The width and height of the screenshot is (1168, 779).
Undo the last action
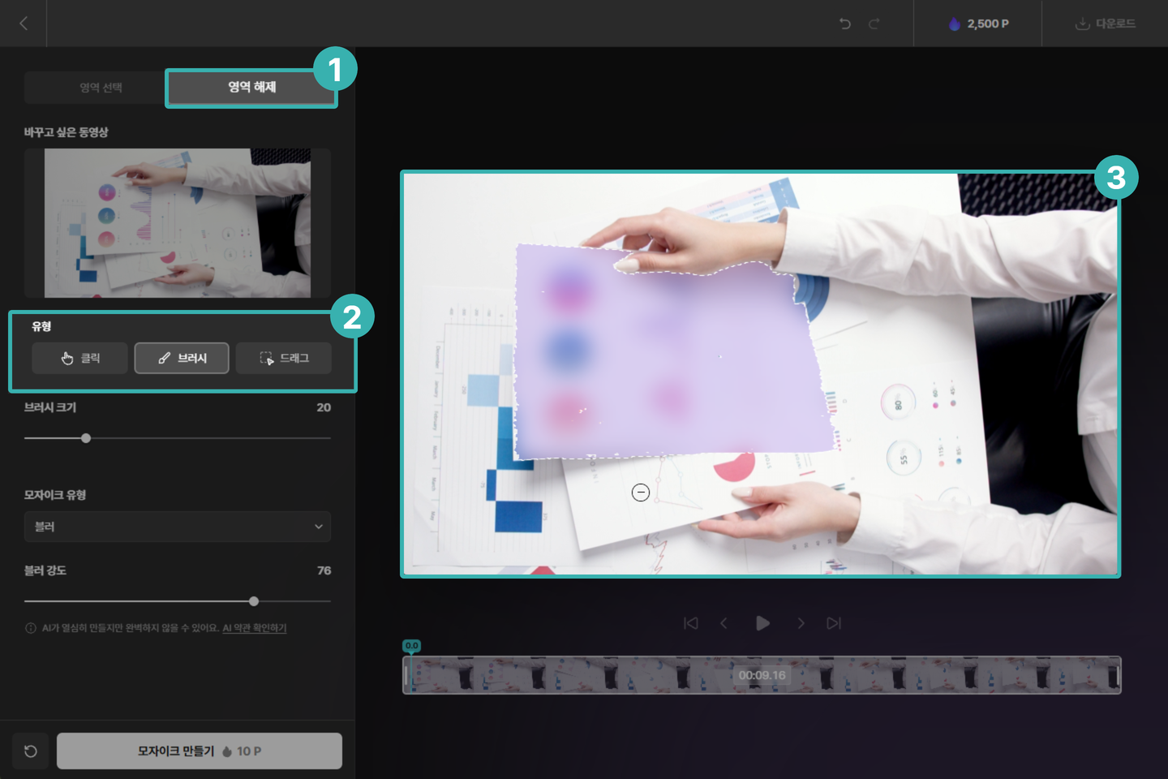[x=845, y=24]
